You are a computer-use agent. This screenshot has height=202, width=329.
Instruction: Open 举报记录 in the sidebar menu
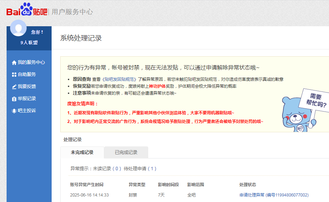[x=27, y=99]
